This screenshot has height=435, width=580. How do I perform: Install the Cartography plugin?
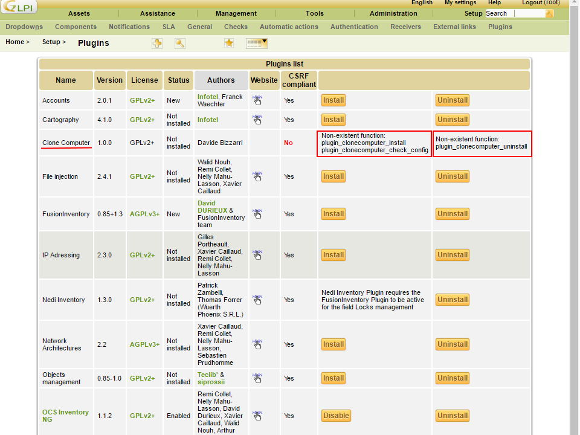tap(333, 120)
